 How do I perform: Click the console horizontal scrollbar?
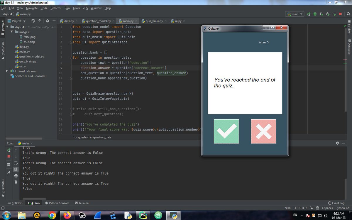click(x=34, y=199)
